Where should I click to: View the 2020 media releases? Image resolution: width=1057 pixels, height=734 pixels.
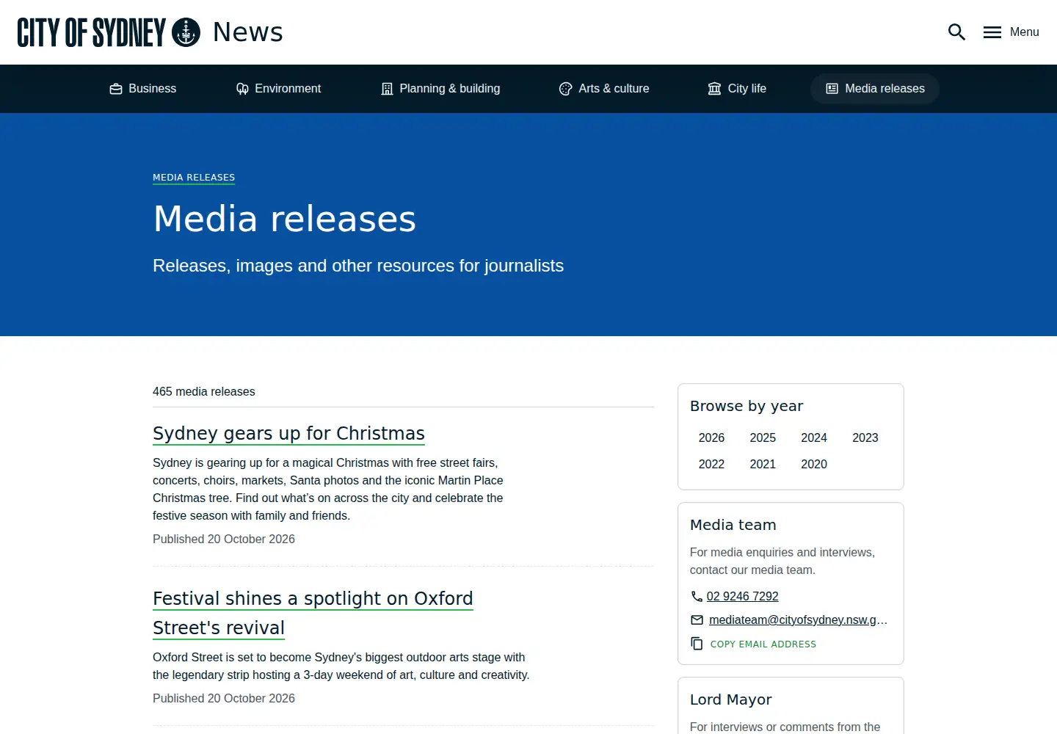[814, 465]
